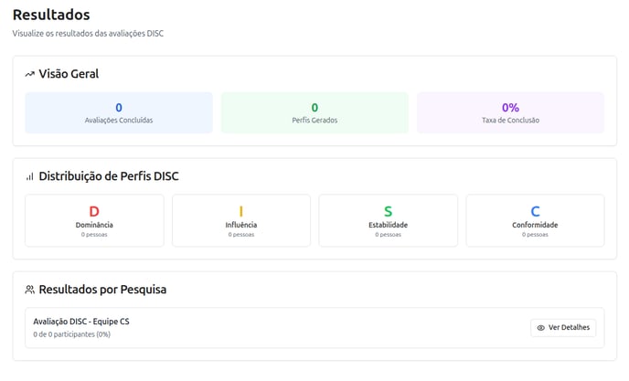Click the bar chart icon beside Distribuição de Perfis
The width and height of the screenshot is (629, 381).
(x=29, y=176)
